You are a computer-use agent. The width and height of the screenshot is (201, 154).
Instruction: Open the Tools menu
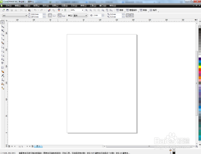coord(93,6)
